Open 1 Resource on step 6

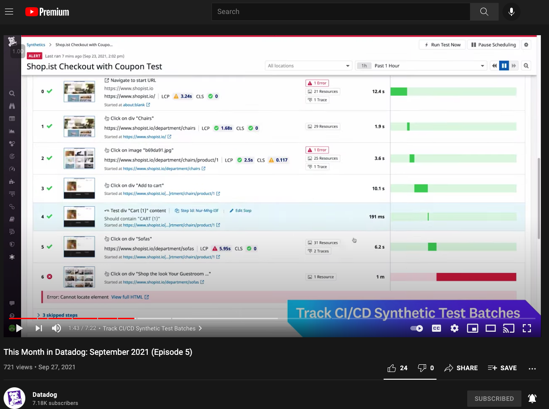(321, 277)
